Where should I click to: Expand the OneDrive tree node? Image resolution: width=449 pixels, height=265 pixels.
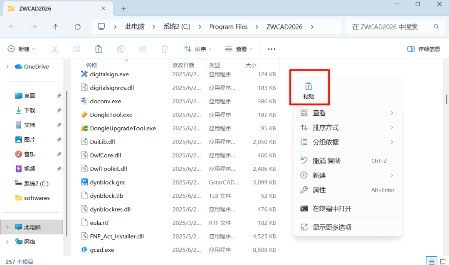click(x=7, y=66)
